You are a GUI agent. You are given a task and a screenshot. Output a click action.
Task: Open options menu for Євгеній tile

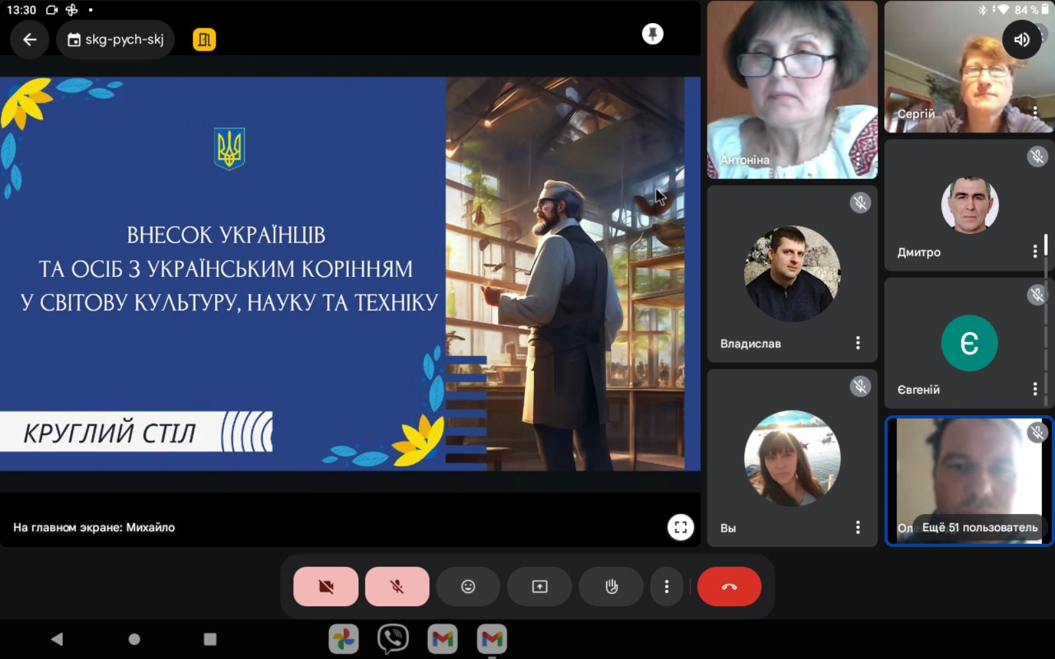point(1035,389)
